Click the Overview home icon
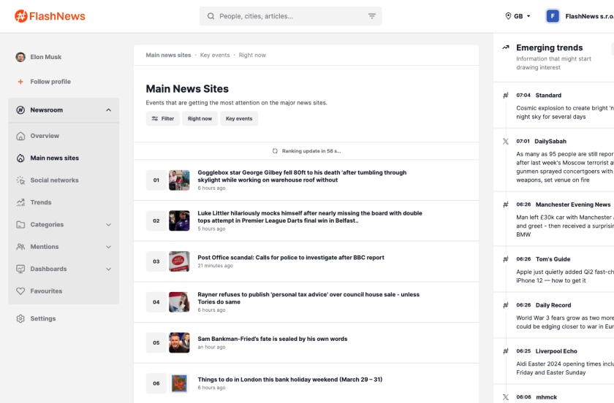The image size is (614, 403). point(20,136)
